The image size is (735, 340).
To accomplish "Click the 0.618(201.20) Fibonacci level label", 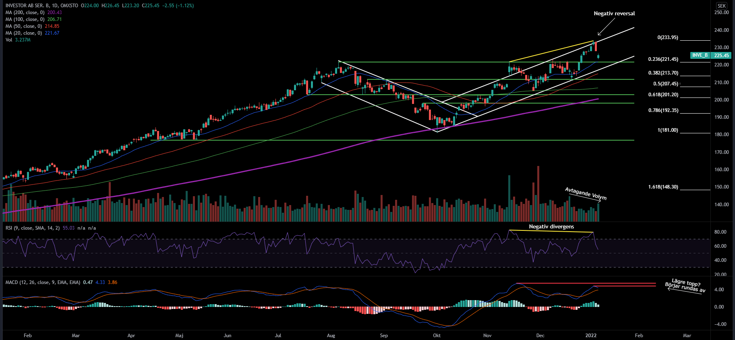I will (x=663, y=95).
